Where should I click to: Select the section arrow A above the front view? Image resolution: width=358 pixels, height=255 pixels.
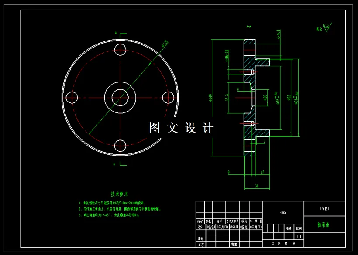pyautogui.click(x=116, y=33)
